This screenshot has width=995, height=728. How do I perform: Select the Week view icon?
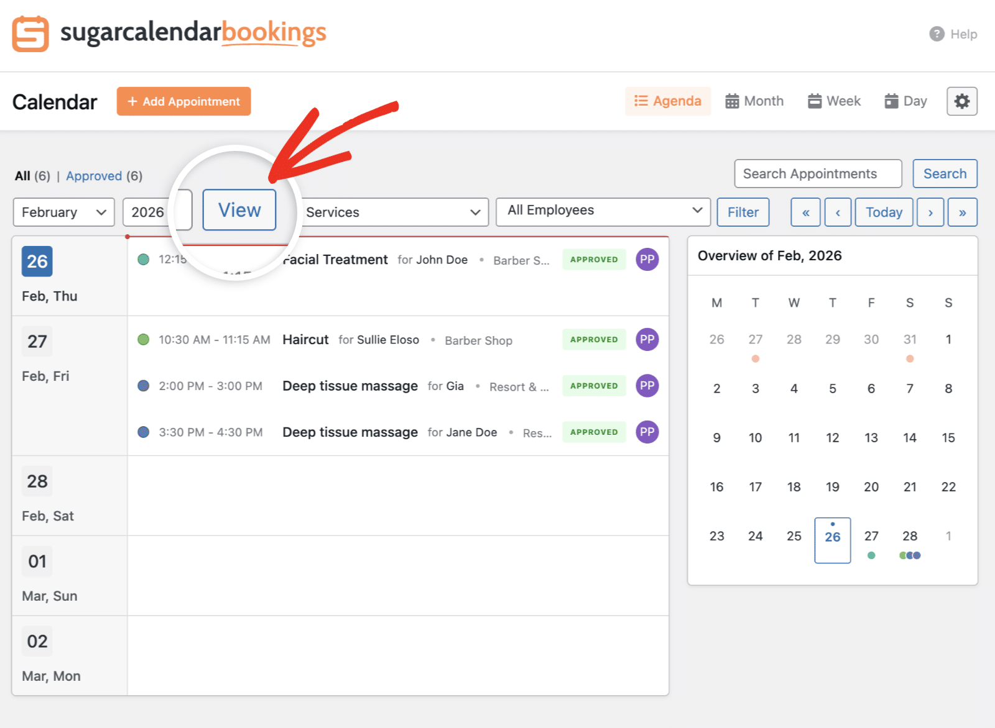click(x=815, y=100)
